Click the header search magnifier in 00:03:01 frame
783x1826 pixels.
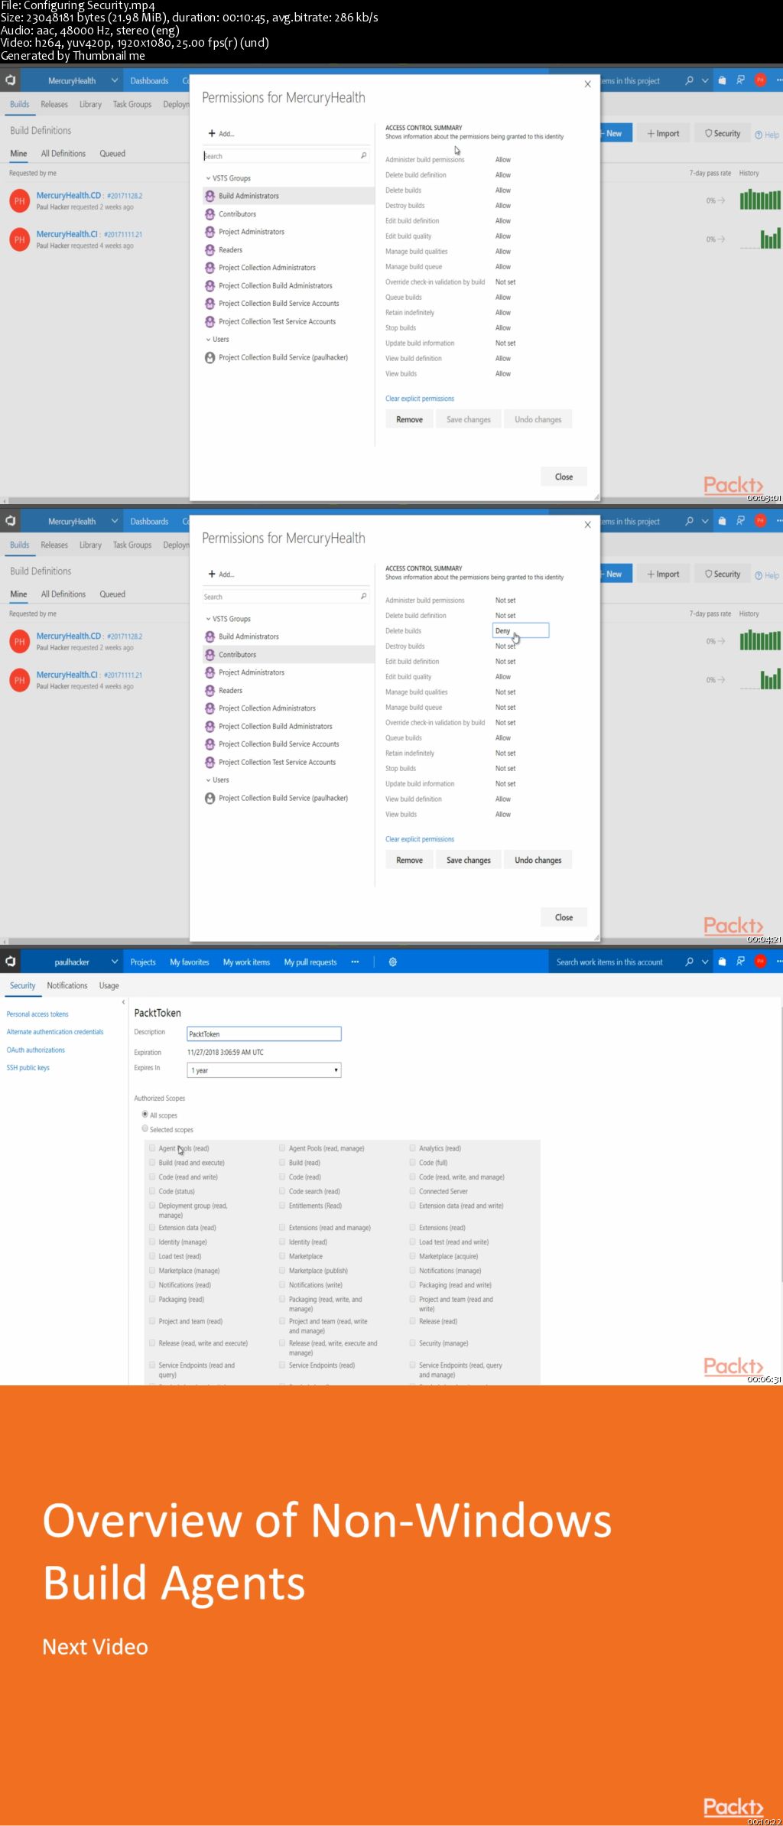point(689,80)
